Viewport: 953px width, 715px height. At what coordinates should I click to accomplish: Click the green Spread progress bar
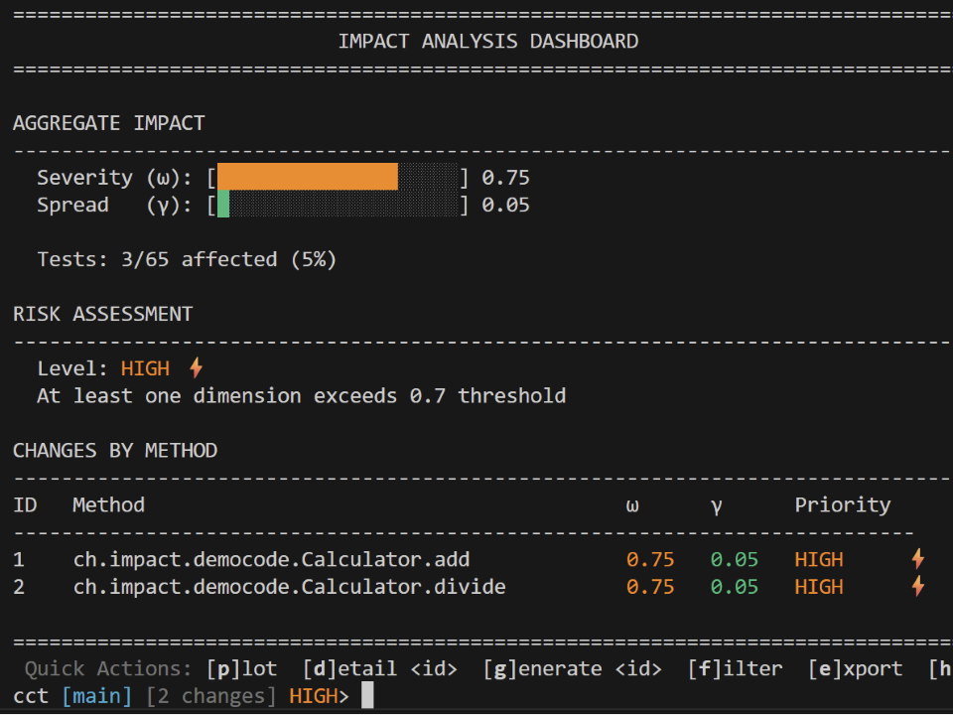pyautogui.click(x=223, y=205)
